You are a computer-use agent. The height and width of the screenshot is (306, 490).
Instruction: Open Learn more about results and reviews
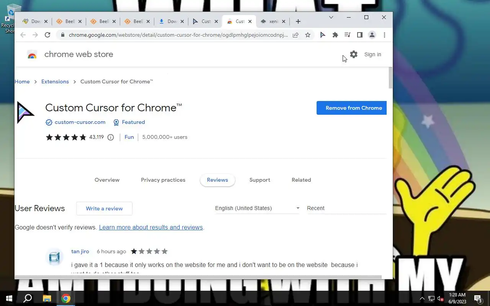[151, 228]
